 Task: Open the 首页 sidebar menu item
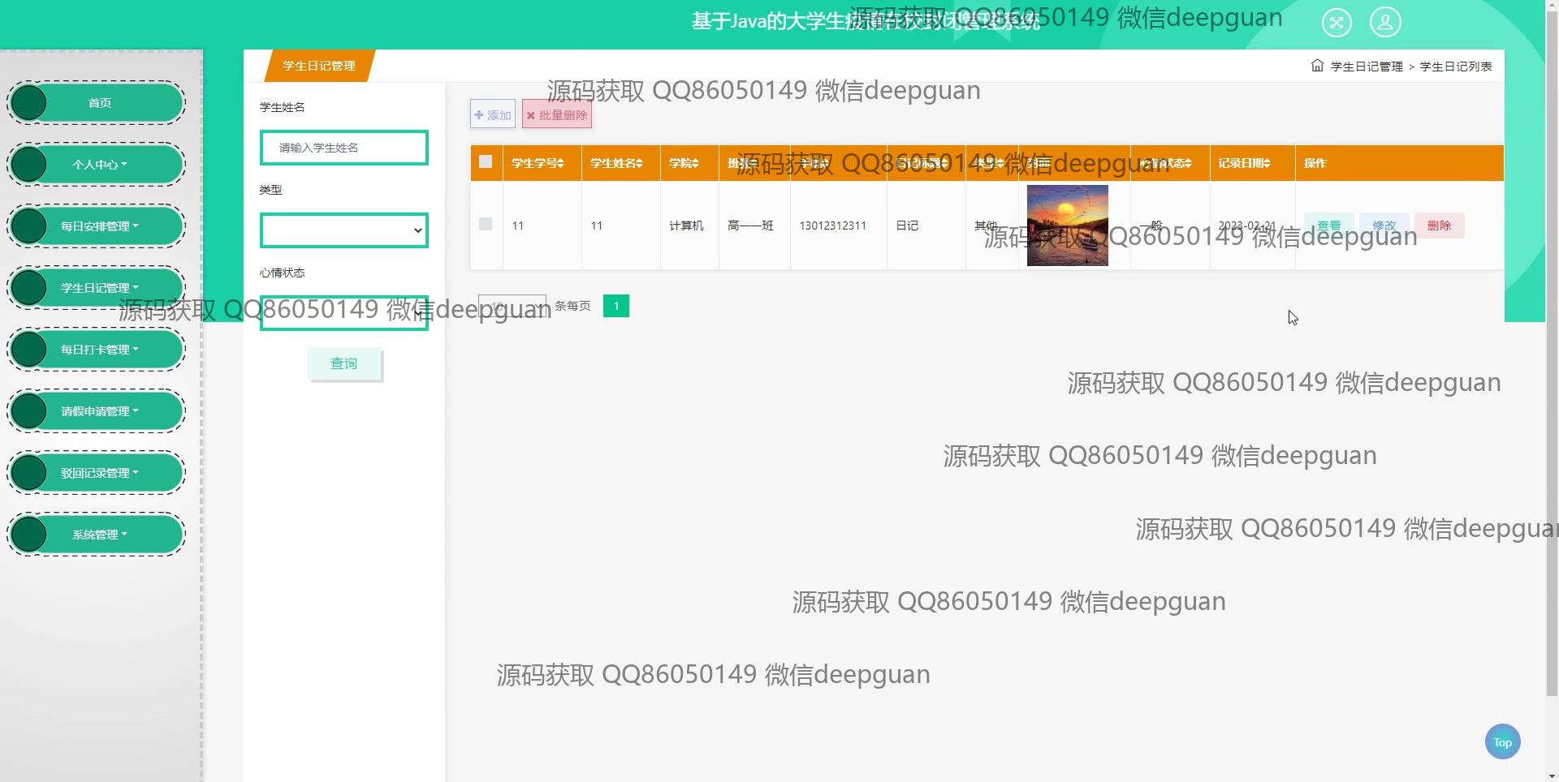click(x=99, y=103)
